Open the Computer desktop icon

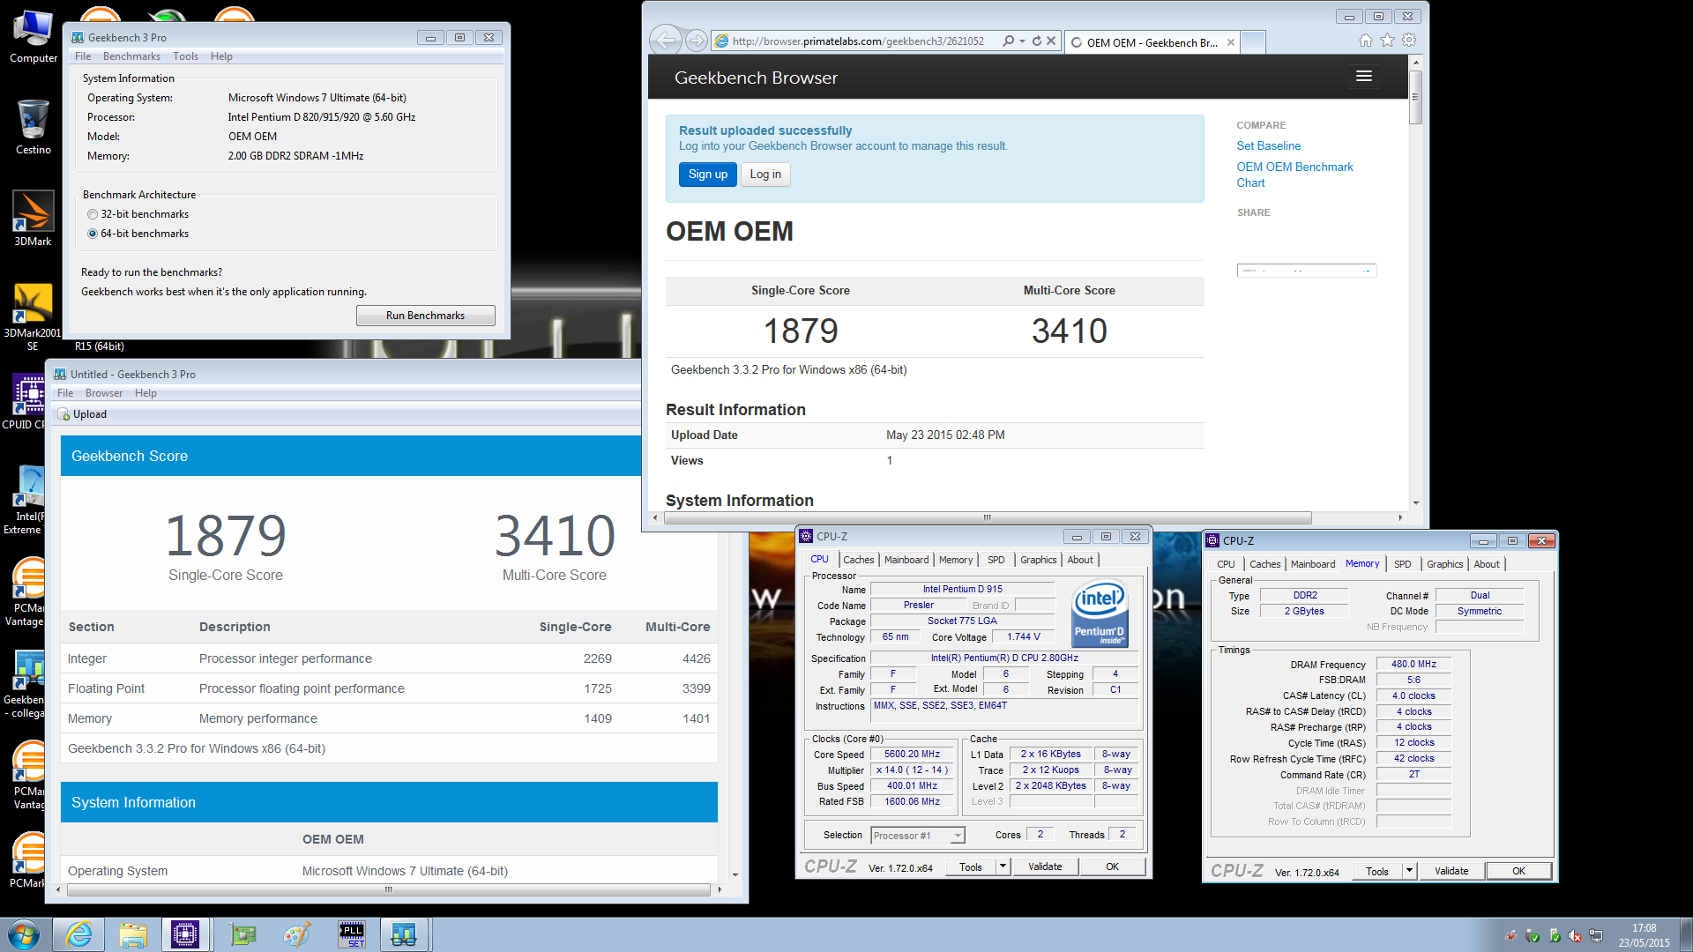(x=33, y=35)
